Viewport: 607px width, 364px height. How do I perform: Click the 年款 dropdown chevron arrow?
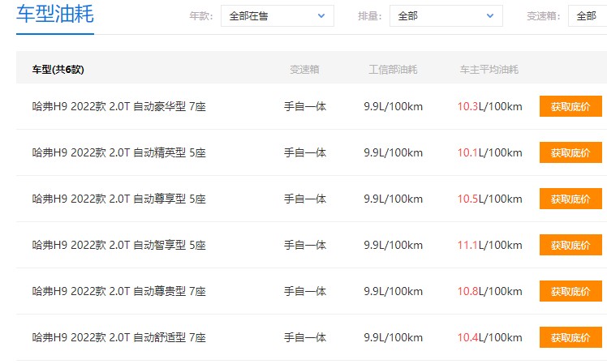tap(321, 16)
